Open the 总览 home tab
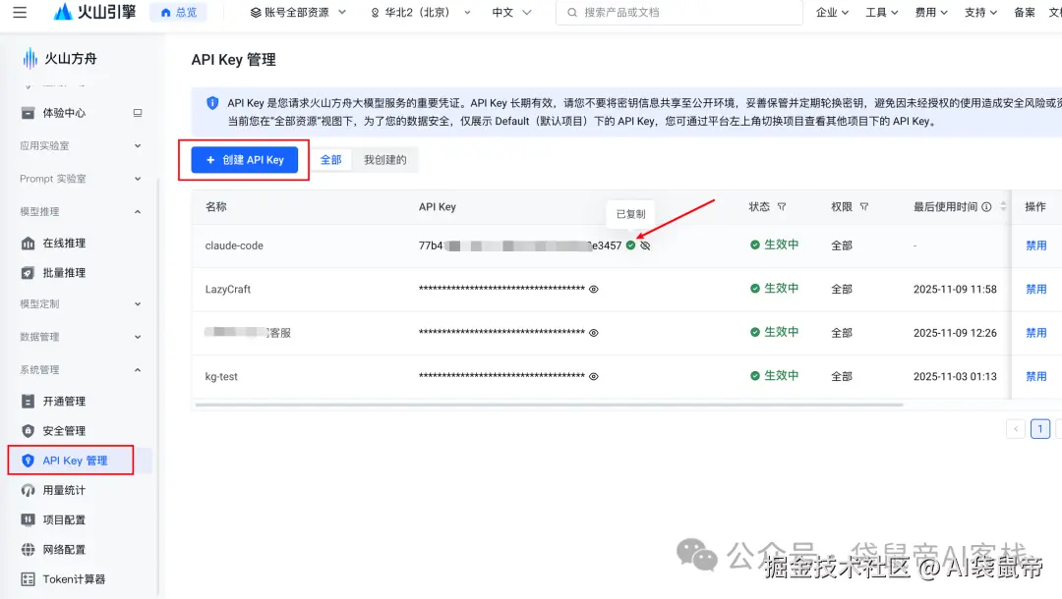 (179, 12)
